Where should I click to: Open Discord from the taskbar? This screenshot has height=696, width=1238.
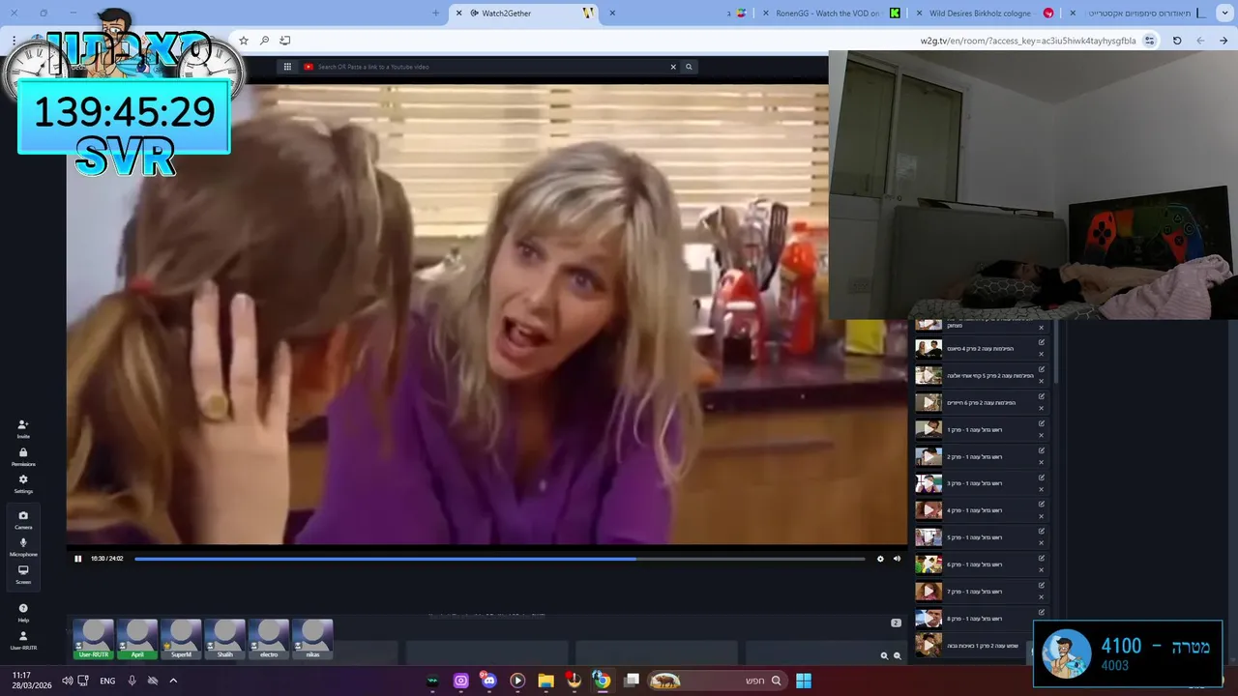(488, 681)
